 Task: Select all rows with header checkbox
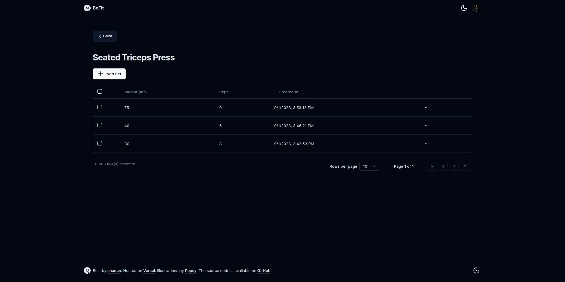point(100,92)
